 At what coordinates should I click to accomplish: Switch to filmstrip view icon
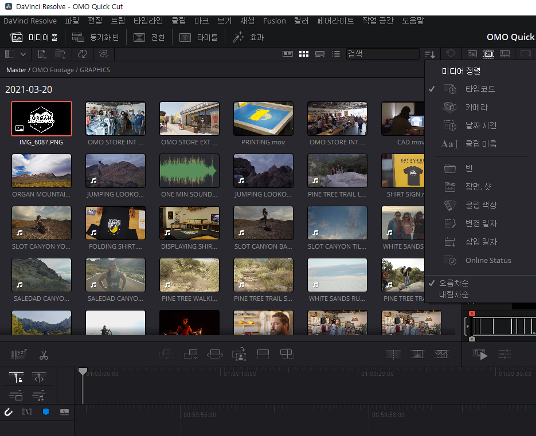click(320, 54)
